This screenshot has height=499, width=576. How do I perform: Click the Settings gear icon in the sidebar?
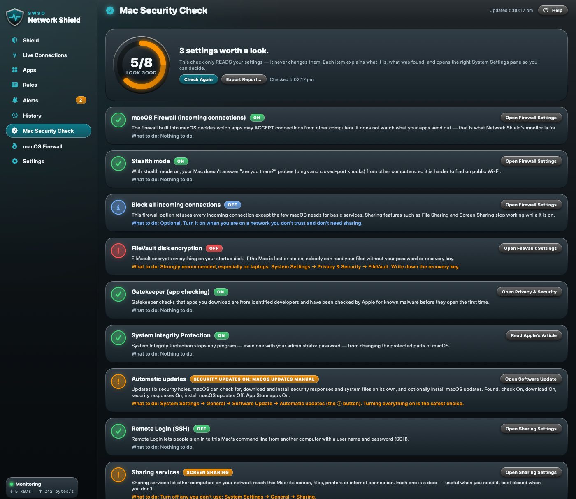tap(15, 161)
